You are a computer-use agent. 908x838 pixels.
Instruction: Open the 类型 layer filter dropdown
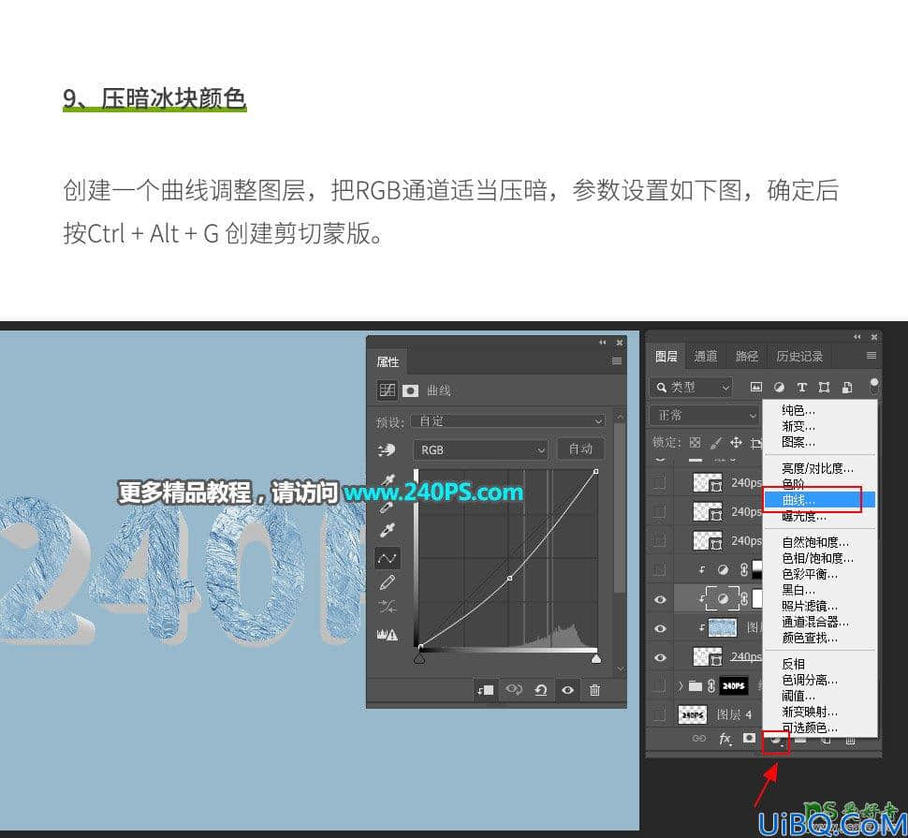(691, 387)
